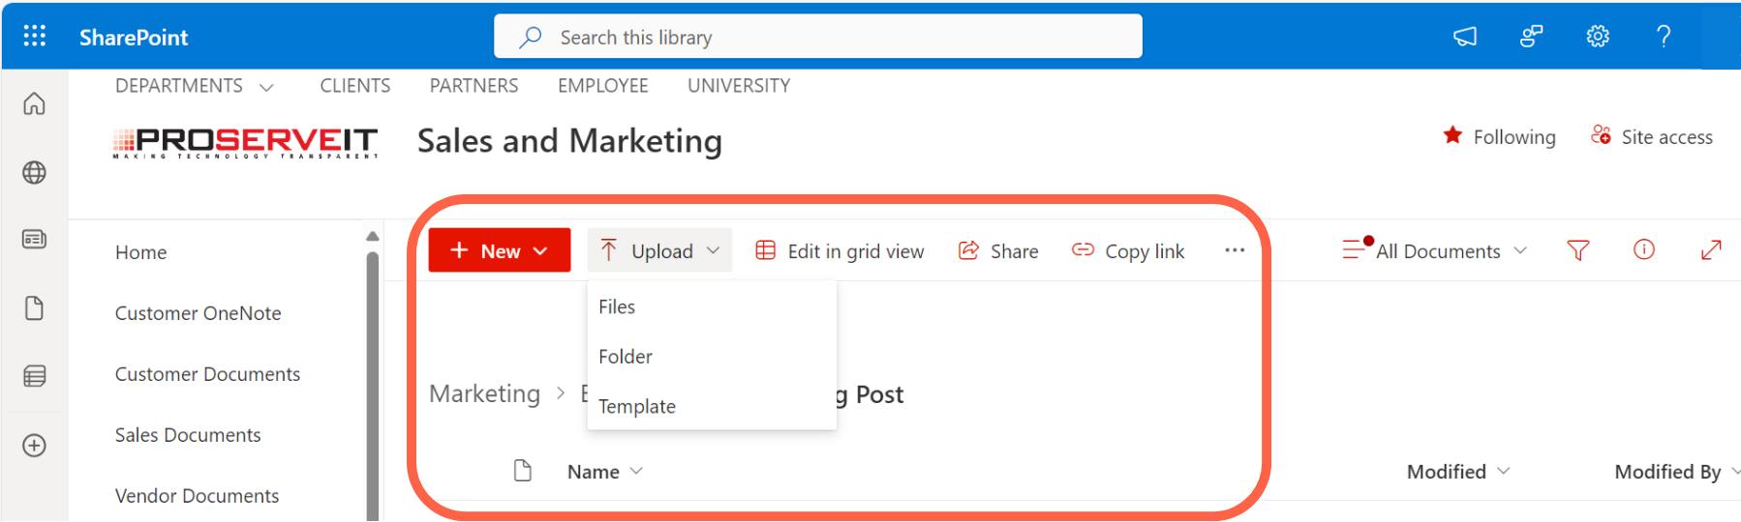1741x522 pixels.
Task: Open the filter pane funnel icon
Action: (1577, 250)
